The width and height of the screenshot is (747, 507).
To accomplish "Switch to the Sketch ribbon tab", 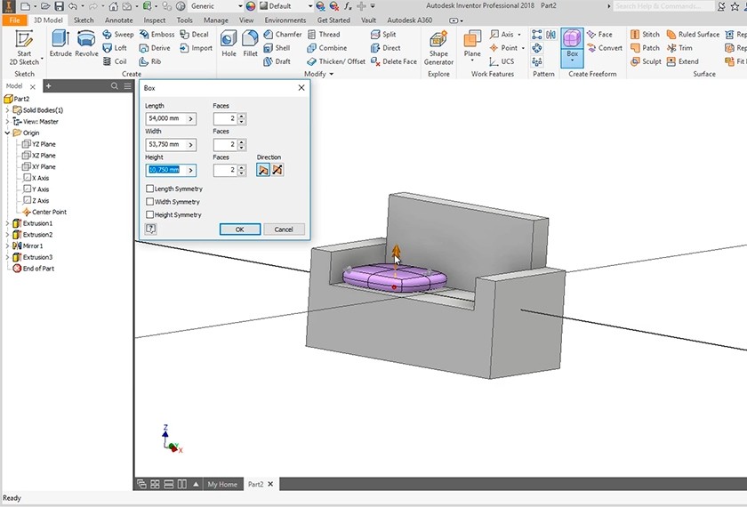I will point(84,20).
